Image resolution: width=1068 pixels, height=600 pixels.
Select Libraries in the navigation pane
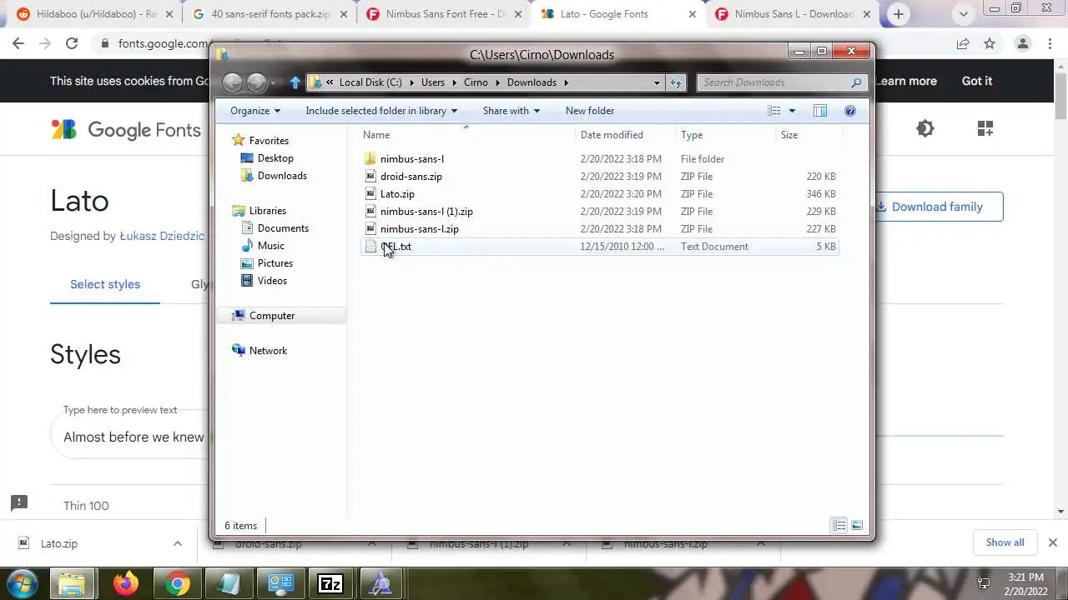click(267, 211)
